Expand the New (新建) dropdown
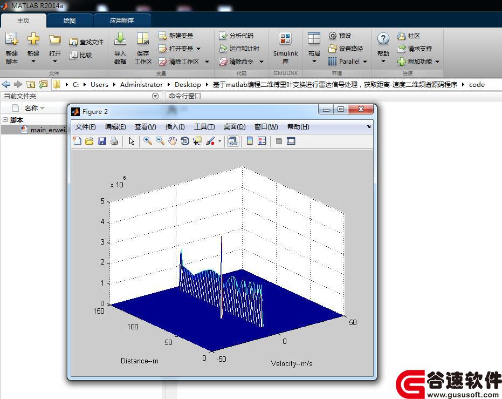Image resolution: width=502 pixels, height=399 pixels. pos(33,61)
